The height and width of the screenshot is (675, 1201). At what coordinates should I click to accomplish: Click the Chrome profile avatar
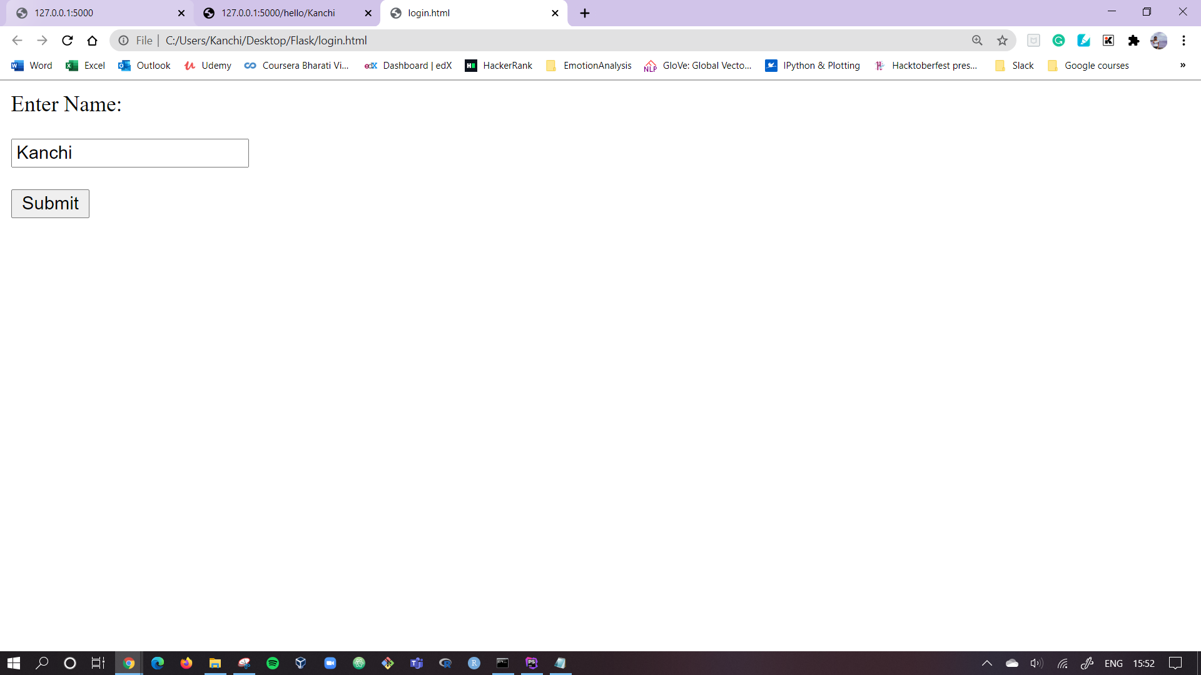(x=1158, y=41)
